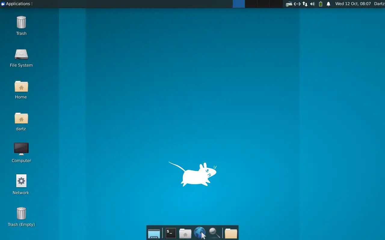Click the keyboard tray icon
This screenshot has width=385, height=240.
click(x=289, y=4)
